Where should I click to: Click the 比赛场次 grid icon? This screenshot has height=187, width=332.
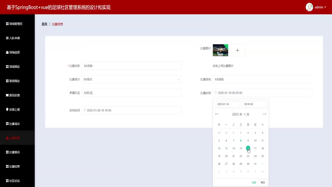tap(7, 124)
